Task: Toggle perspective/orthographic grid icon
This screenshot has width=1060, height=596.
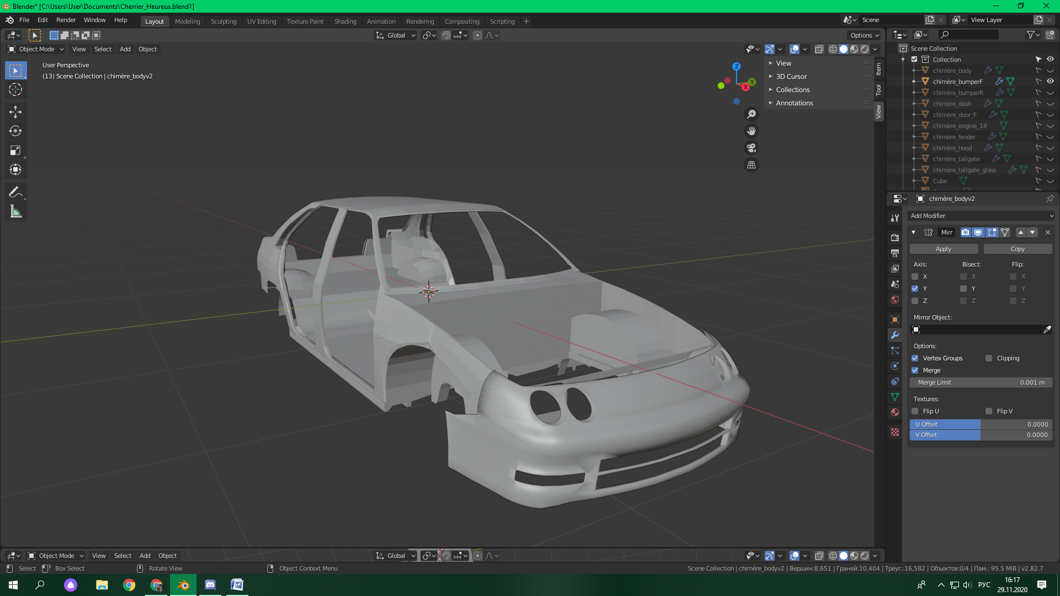Action: click(x=751, y=165)
